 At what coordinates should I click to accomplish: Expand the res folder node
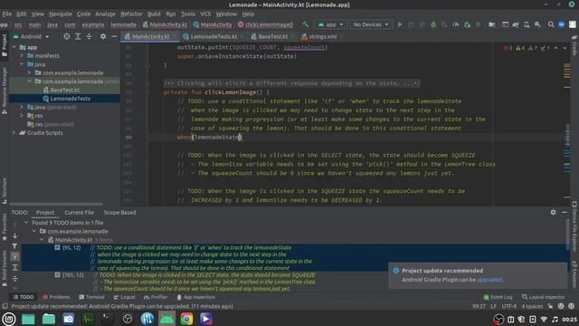22,116
